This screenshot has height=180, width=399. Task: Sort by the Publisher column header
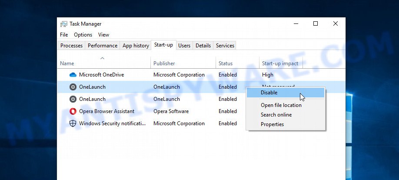pyautogui.click(x=164, y=63)
